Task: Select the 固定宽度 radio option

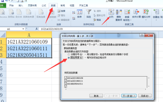Action: (69, 58)
